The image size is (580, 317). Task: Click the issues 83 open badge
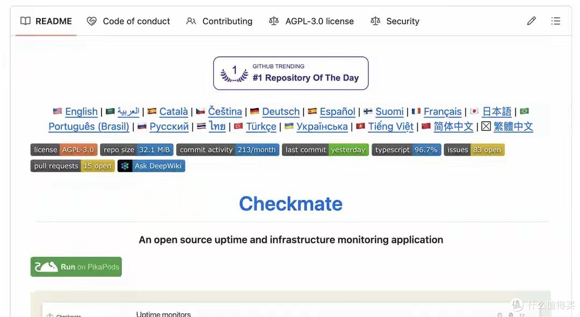pyautogui.click(x=474, y=150)
